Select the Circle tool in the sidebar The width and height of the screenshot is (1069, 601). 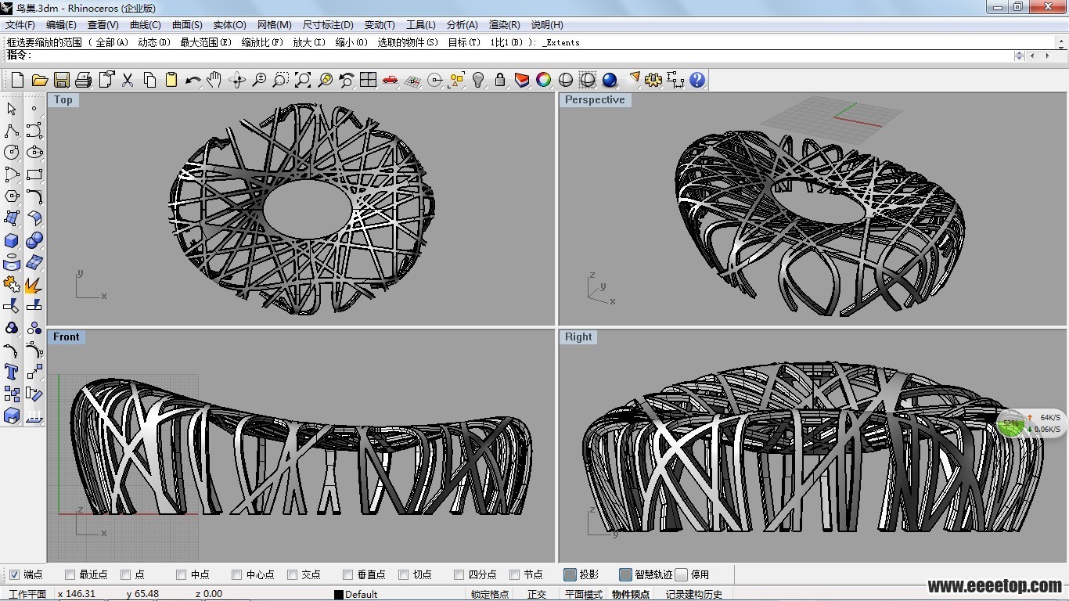pos(12,153)
